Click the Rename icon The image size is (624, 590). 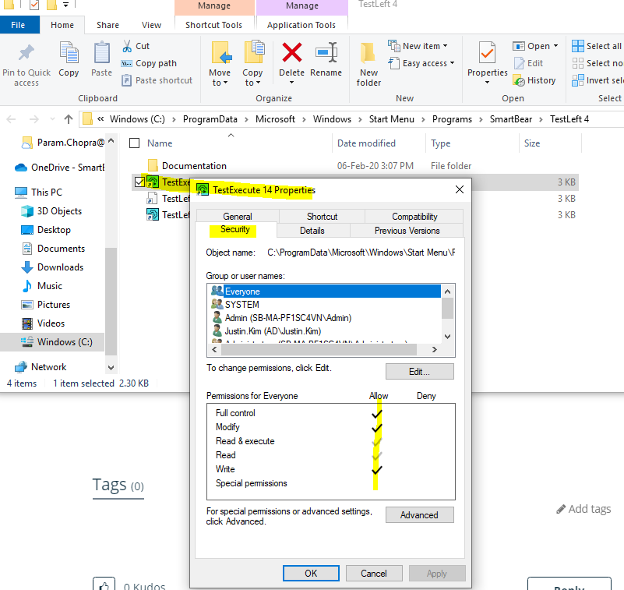(326, 52)
